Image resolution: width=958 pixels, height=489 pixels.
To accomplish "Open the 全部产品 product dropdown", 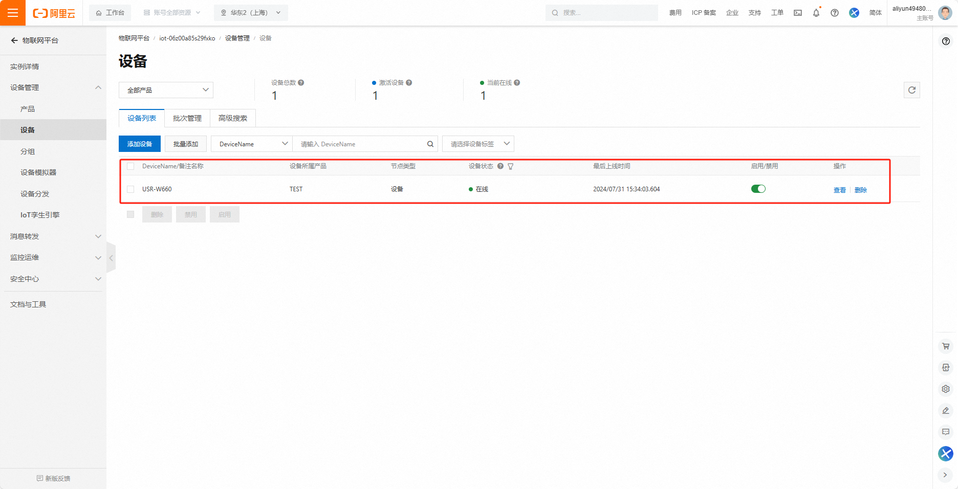I will [x=166, y=90].
